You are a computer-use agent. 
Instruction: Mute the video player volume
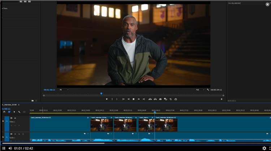click(x=10, y=148)
